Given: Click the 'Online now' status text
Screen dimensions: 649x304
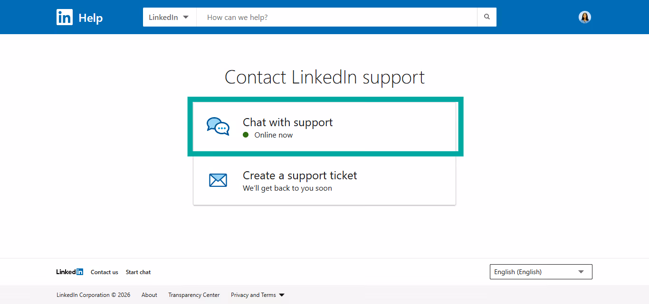Looking at the screenshot, I should pos(274,135).
